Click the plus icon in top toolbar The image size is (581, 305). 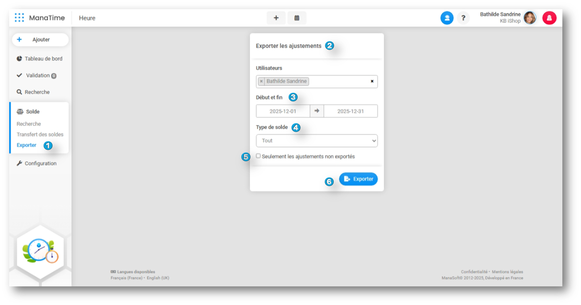point(276,18)
